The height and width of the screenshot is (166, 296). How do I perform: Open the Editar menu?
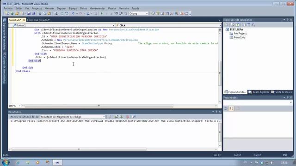tap(18, 8)
